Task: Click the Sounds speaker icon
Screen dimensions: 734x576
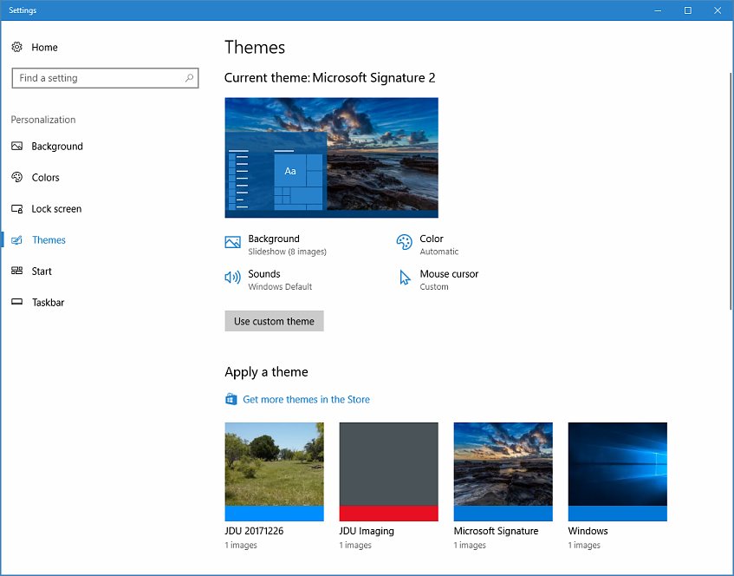Action: (x=232, y=278)
